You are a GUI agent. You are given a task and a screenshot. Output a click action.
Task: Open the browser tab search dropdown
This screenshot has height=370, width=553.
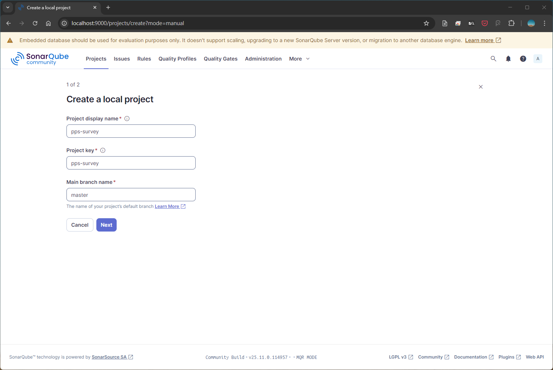(x=8, y=7)
